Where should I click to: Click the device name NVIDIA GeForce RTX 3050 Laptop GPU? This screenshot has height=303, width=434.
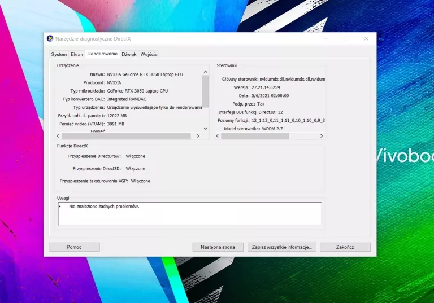(x=145, y=74)
